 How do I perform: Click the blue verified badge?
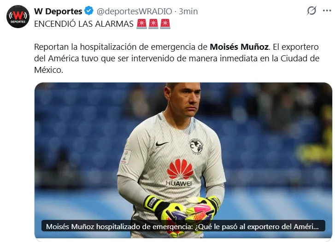(88, 11)
